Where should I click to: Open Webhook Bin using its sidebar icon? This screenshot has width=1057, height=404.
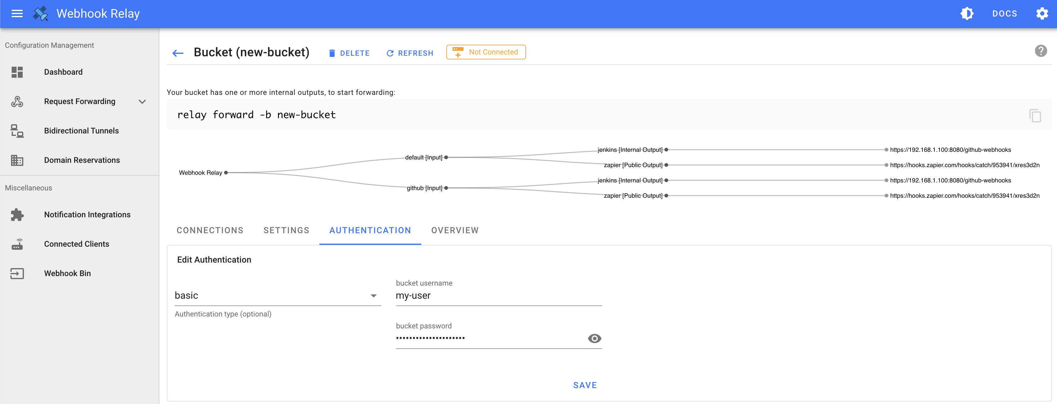pyautogui.click(x=17, y=273)
